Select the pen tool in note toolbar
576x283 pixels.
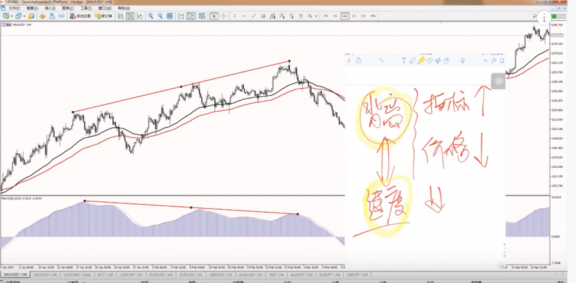pyautogui.click(x=412, y=61)
